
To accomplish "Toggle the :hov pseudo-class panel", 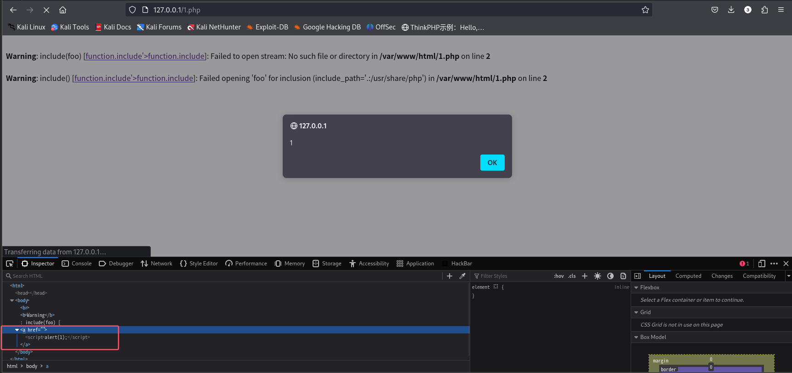I will 558,276.
